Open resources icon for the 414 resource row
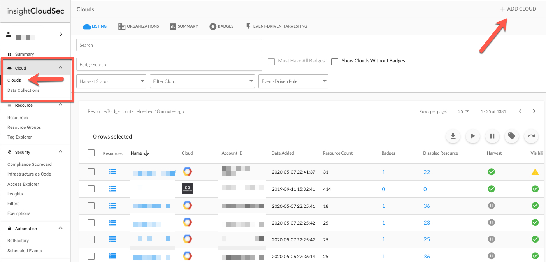 [x=112, y=189]
